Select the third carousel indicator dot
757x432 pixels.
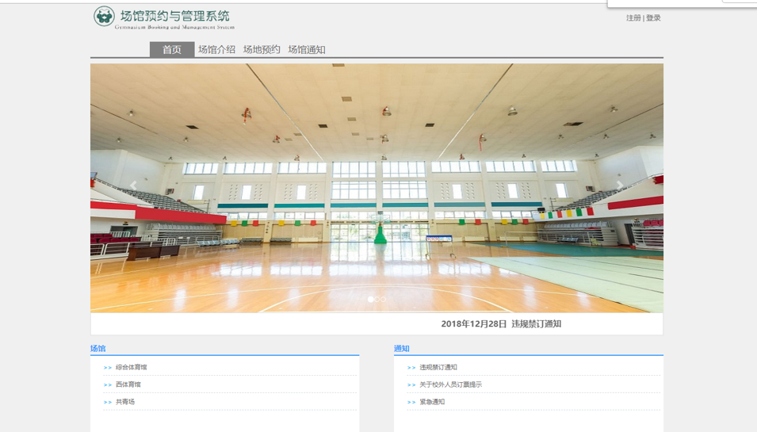coord(384,300)
